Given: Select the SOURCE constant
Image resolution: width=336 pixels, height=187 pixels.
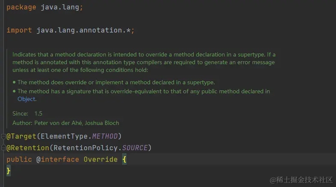Looking at the screenshot, I should point(135,148).
